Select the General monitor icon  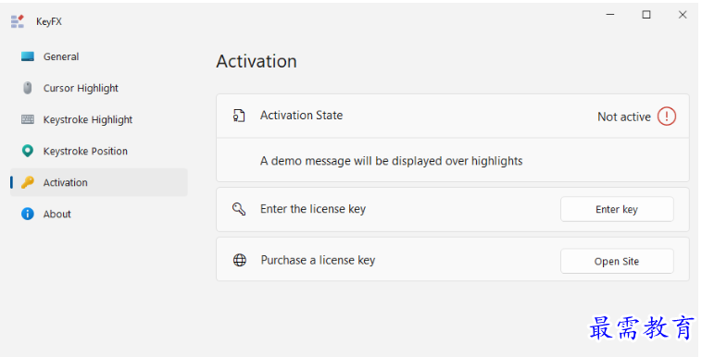pos(27,56)
